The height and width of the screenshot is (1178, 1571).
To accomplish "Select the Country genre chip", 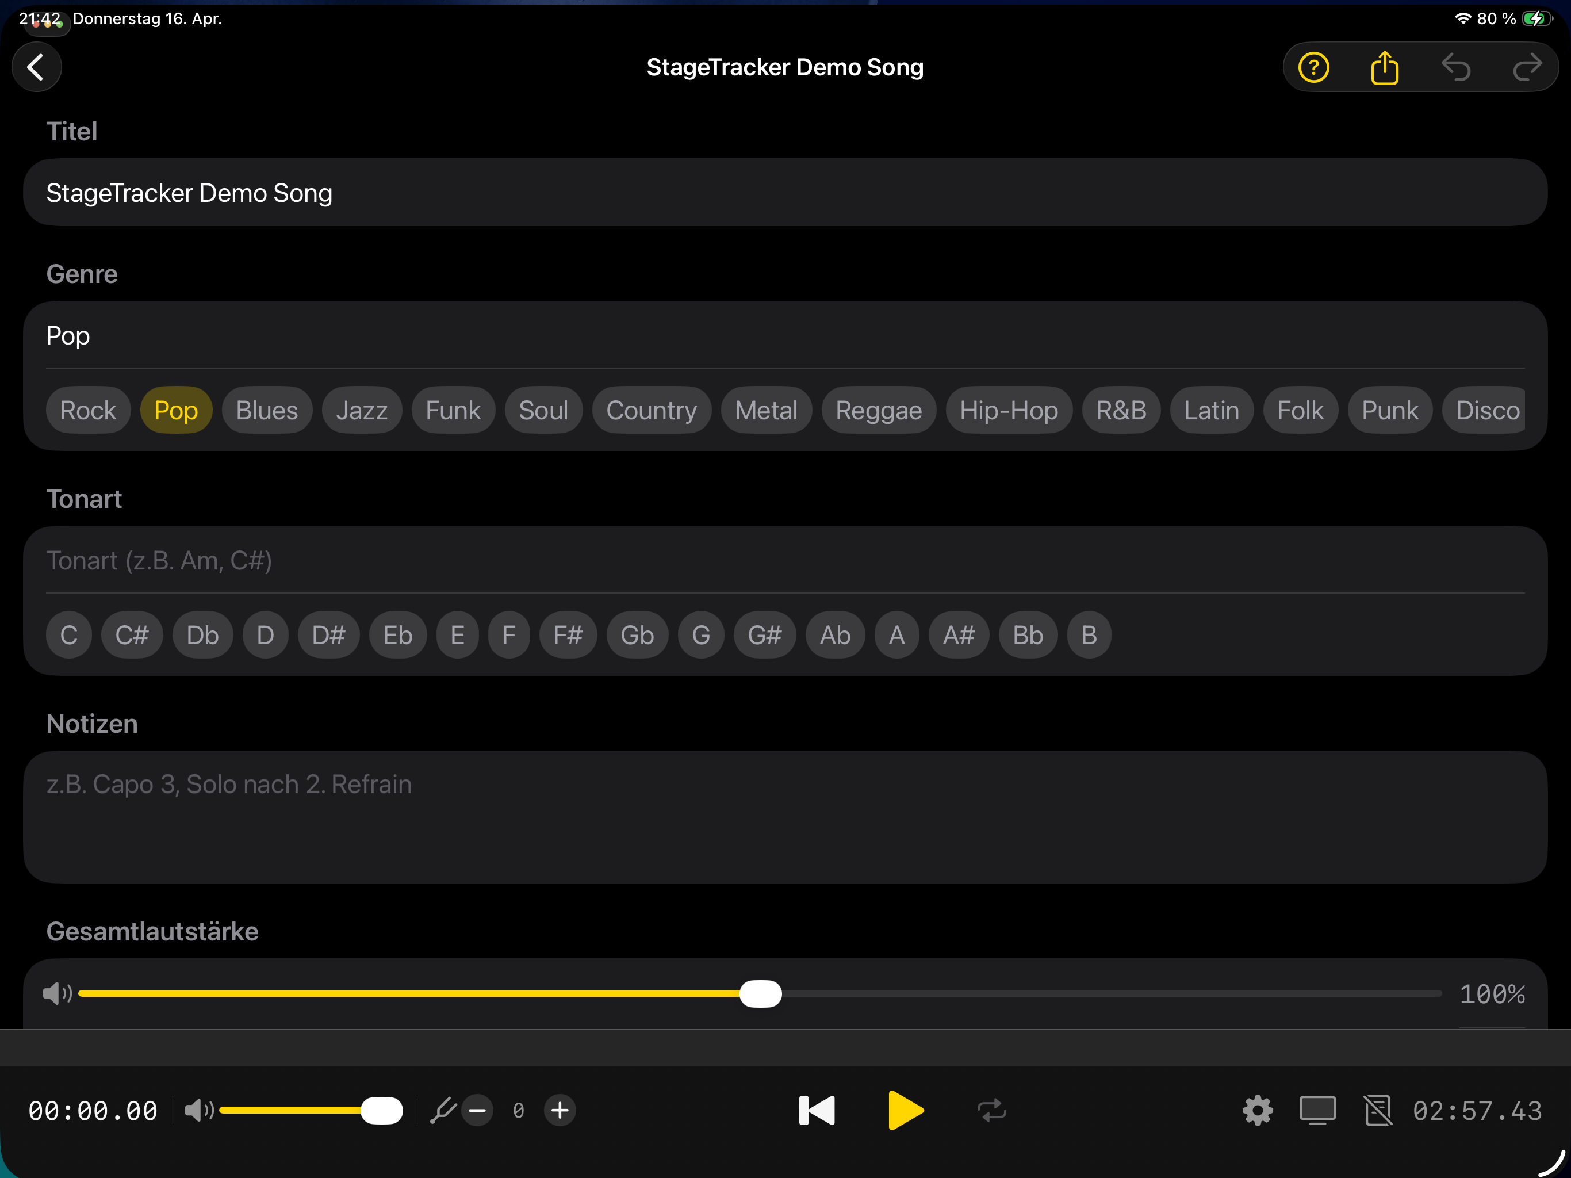I will 652,410.
